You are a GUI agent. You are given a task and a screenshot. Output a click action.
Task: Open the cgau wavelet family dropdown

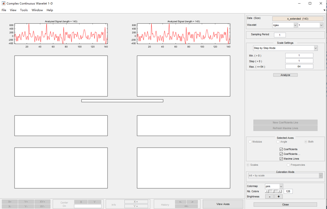(x=285, y=25)
